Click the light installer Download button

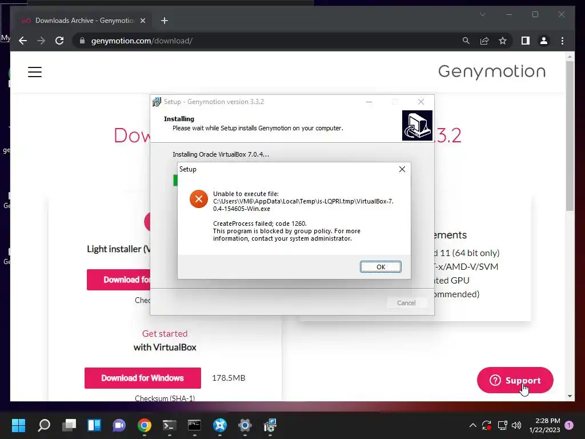pos(119,280)
